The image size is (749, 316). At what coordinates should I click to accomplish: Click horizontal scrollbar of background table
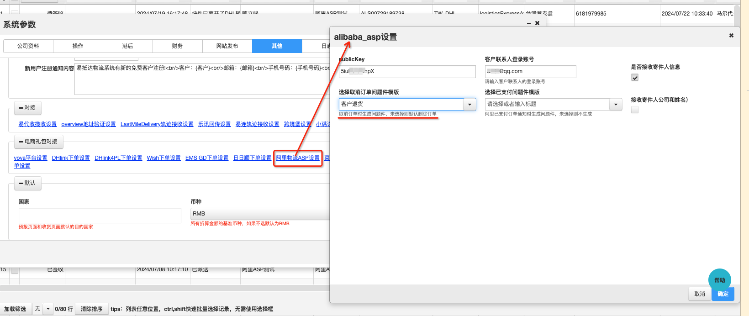[164, 288]
